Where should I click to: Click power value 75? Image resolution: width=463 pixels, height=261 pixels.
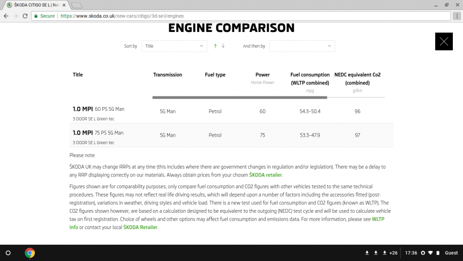pyautogui.click(x=263, y=135)
